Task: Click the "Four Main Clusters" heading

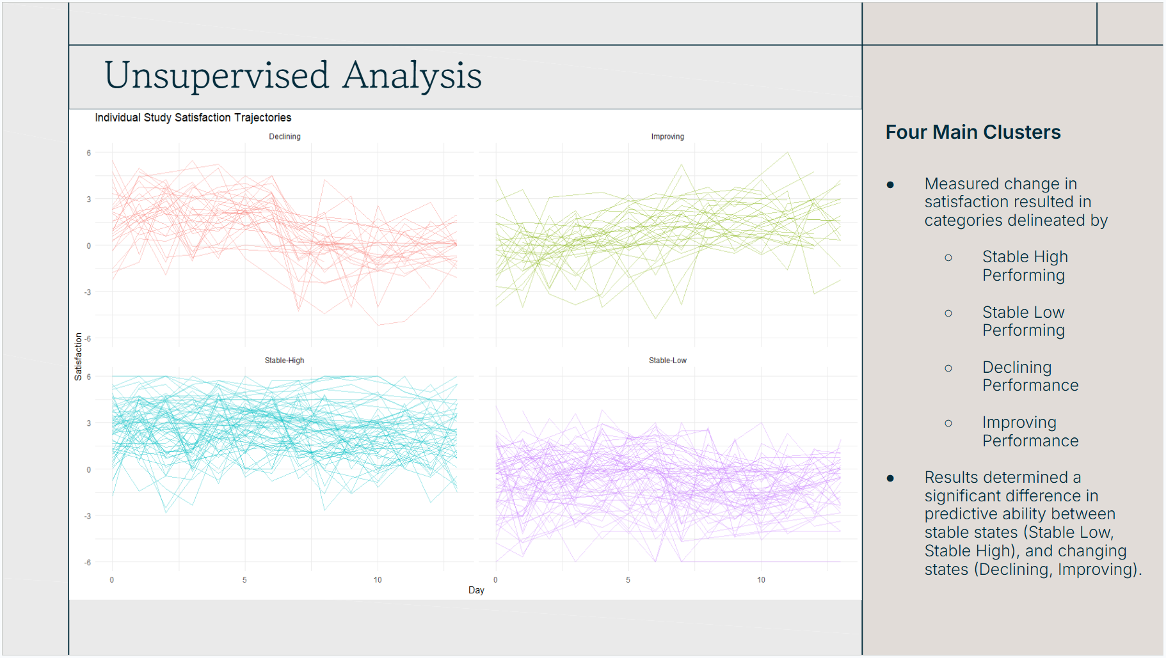Action: (972, 132)
